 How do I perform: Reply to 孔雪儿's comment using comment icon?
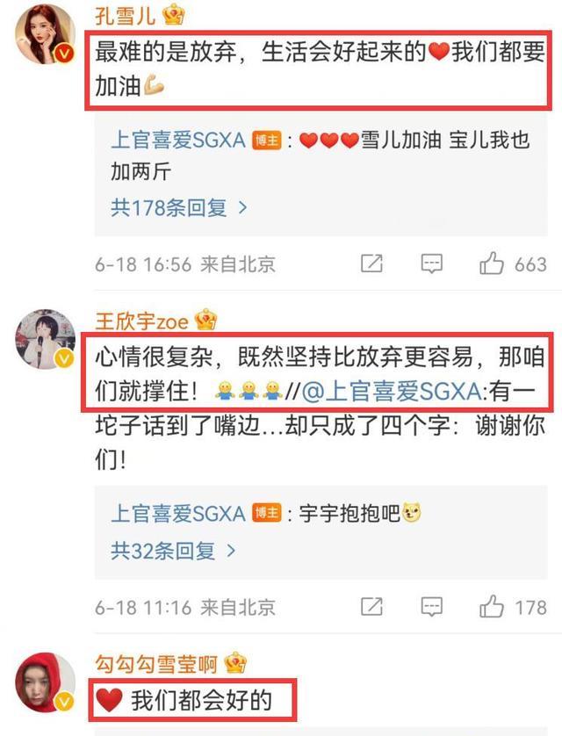[431, 263]
